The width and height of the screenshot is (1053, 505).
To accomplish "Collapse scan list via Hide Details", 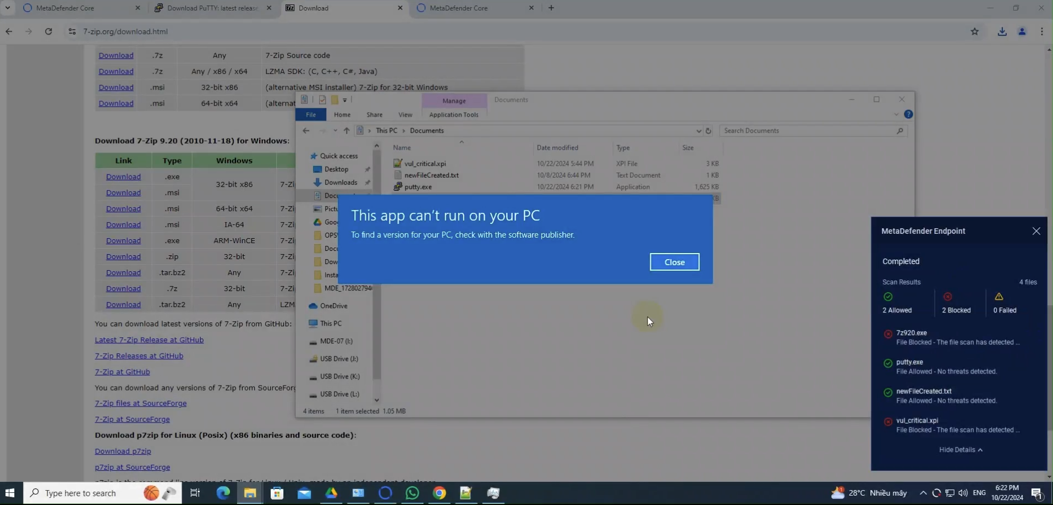I will point(960,449).
